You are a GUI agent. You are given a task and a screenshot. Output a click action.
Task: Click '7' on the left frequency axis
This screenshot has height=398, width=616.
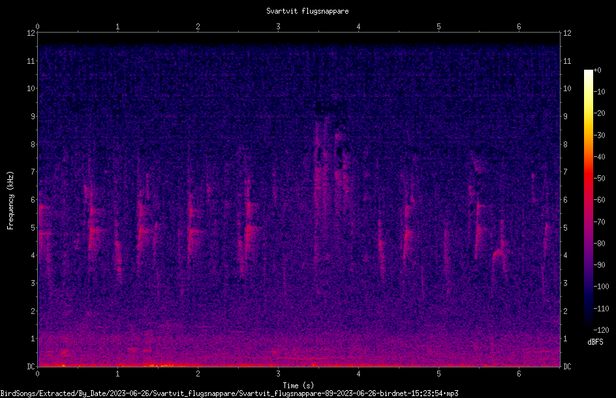(33, 172)
